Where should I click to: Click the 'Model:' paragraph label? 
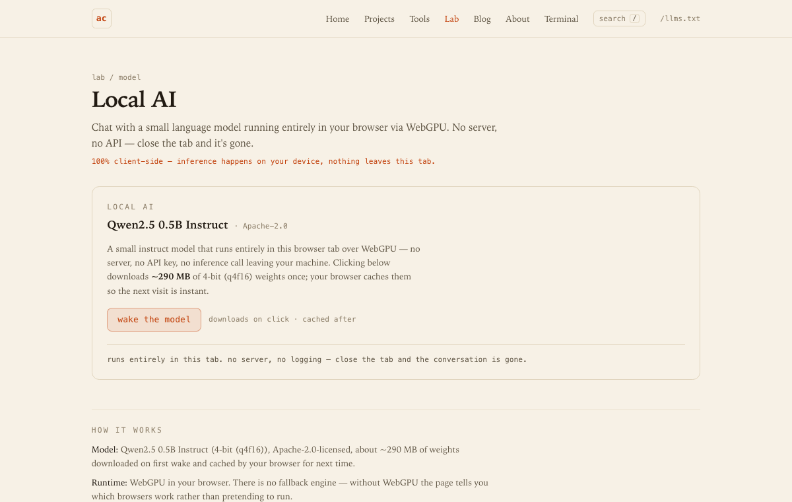pos(105,449)
